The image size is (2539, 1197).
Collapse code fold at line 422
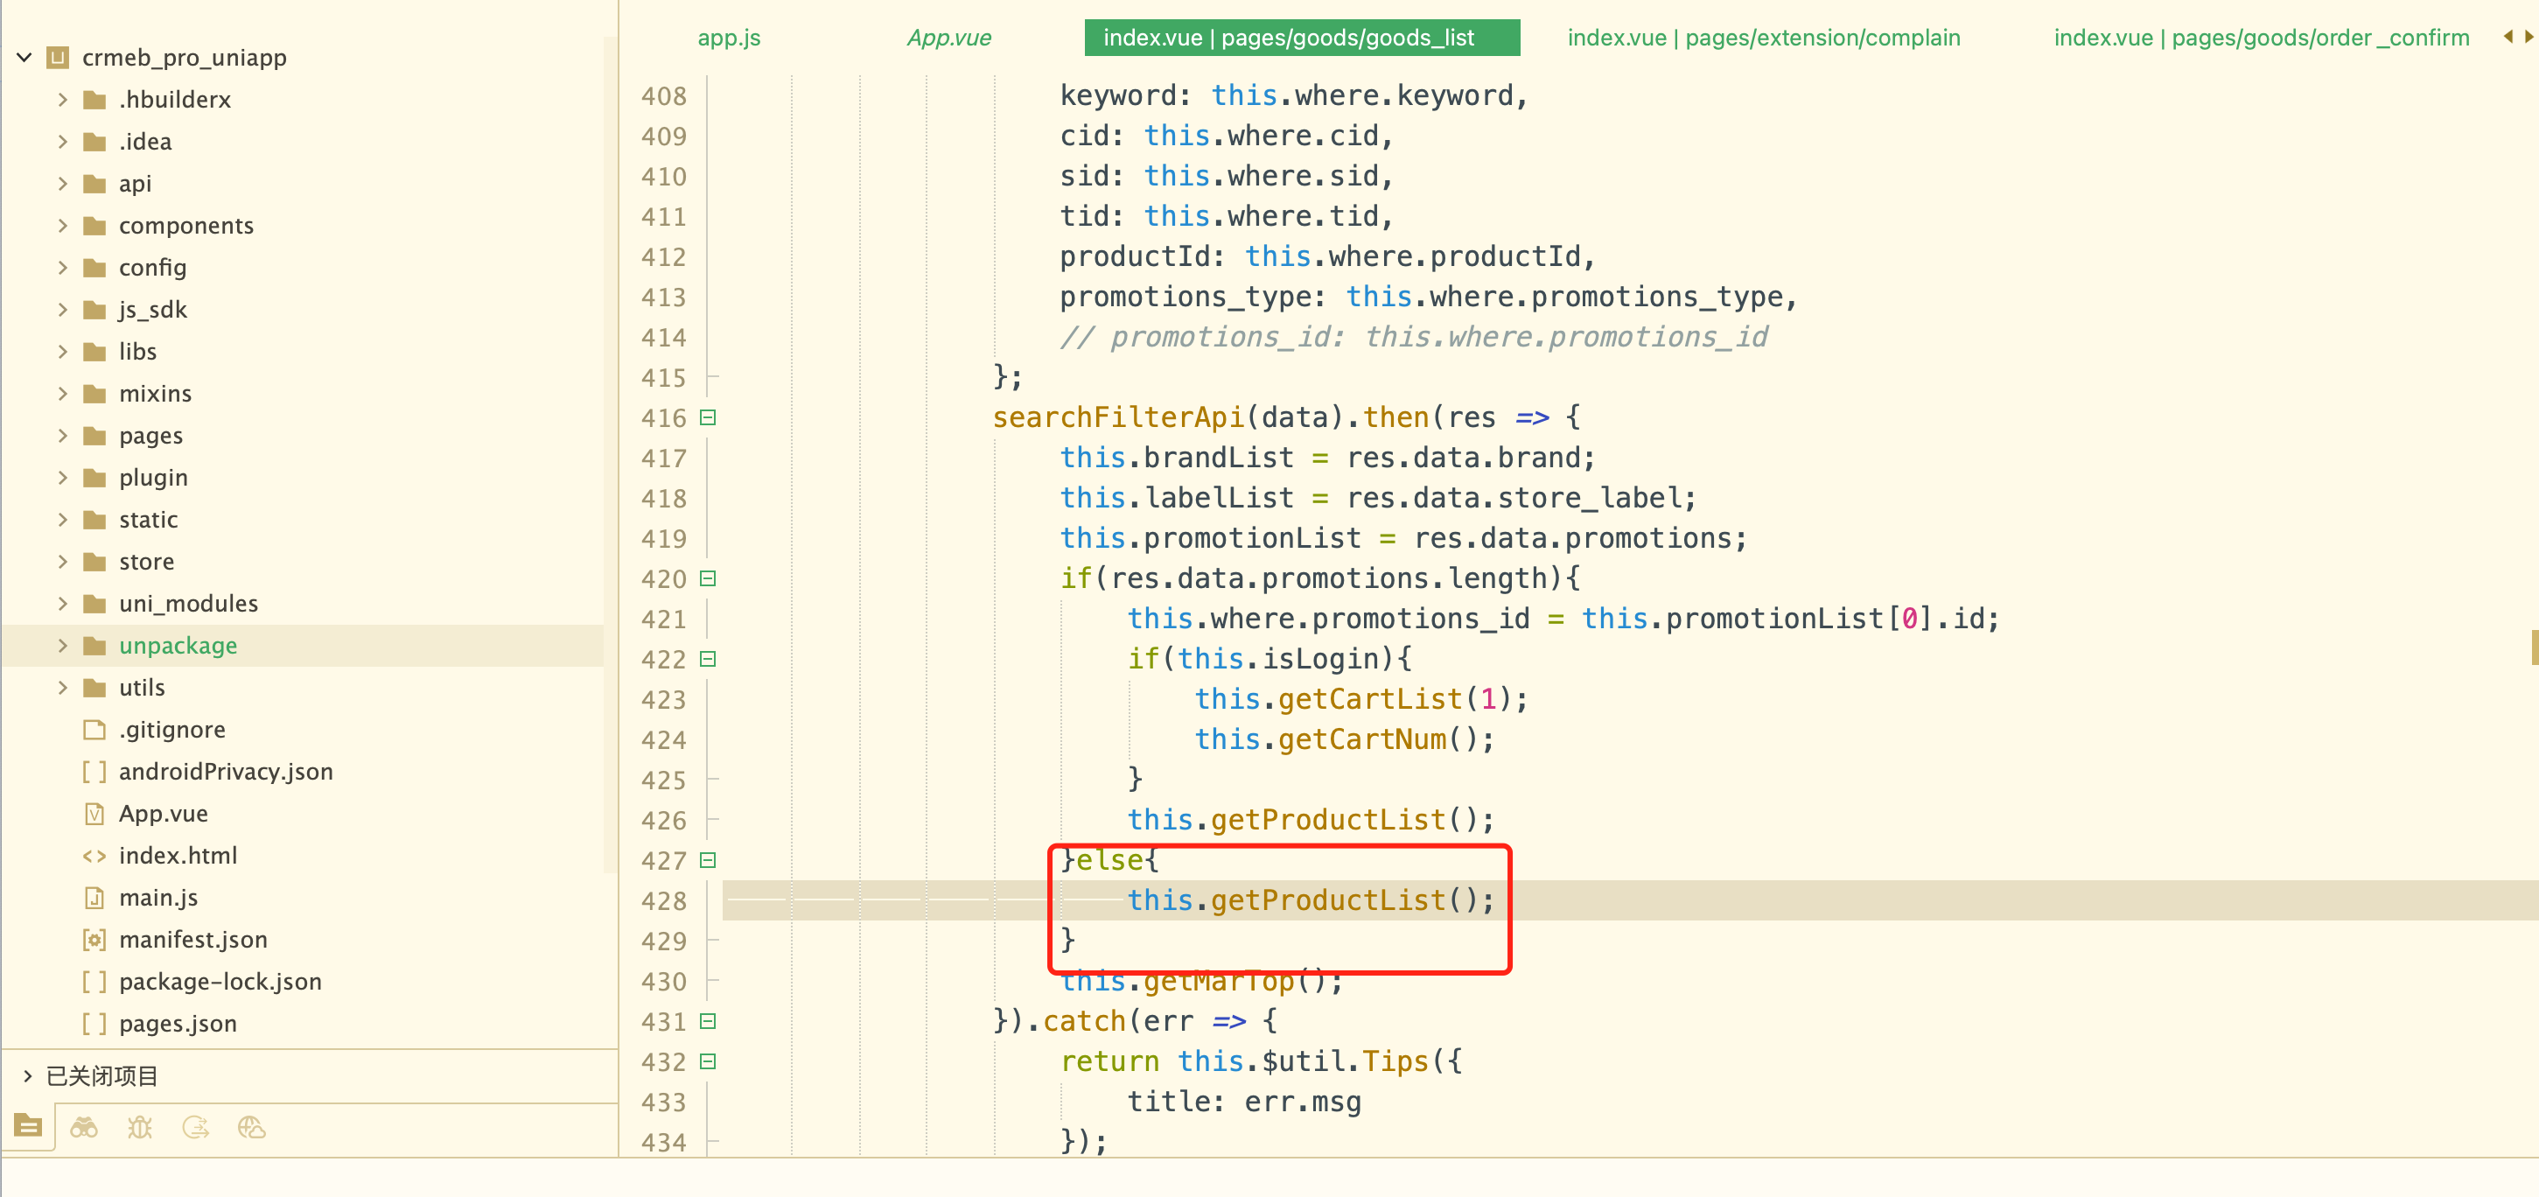pos(708,660)
